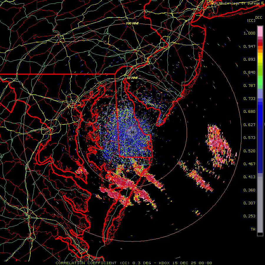
Task: Click the 100 NMI range ring label
Action: click(x=132, y=23)
